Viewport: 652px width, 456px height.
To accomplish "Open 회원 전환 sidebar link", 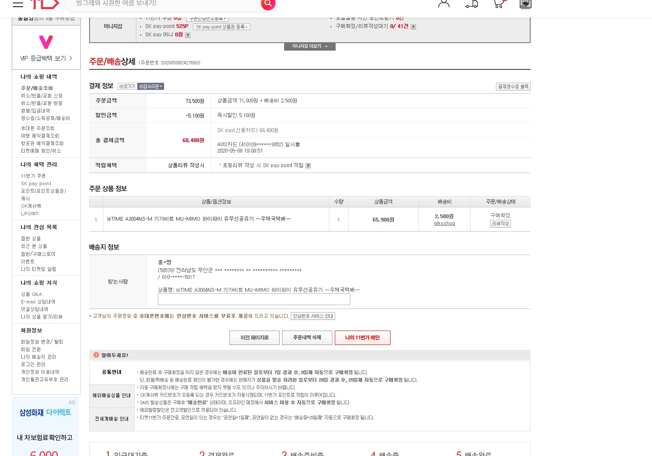I will point(31,349).
